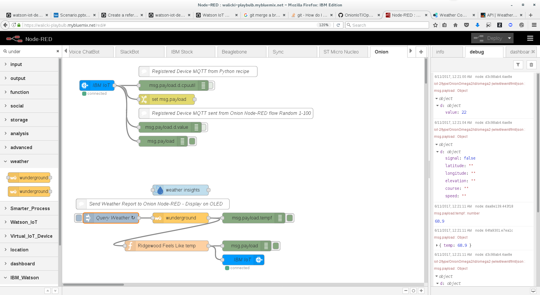Expand all palette categories arrow

coord(55,291)
